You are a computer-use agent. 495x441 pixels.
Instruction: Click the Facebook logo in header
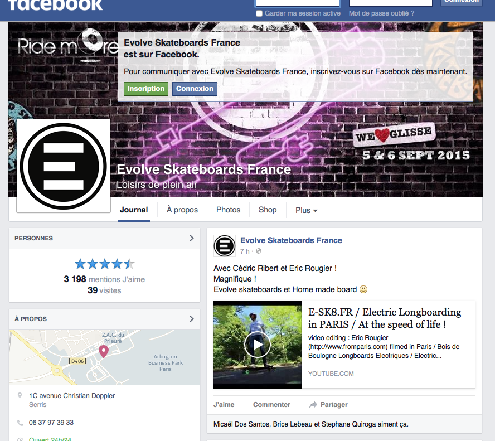tap(55, 6)
